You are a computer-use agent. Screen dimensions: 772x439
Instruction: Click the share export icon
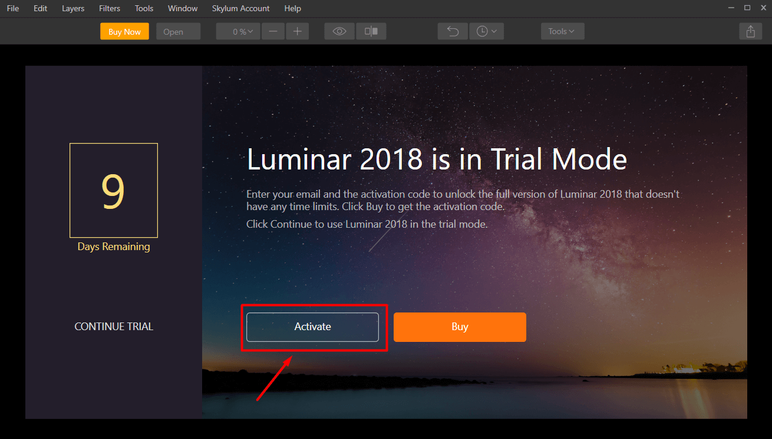[750, 32]
